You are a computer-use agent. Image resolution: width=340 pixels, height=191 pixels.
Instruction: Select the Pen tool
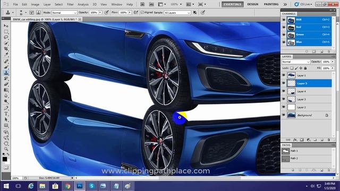(6, 108)
